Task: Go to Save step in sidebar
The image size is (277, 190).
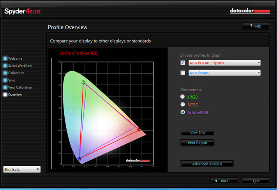Action: pyautogui.click(x=11, y=80)
